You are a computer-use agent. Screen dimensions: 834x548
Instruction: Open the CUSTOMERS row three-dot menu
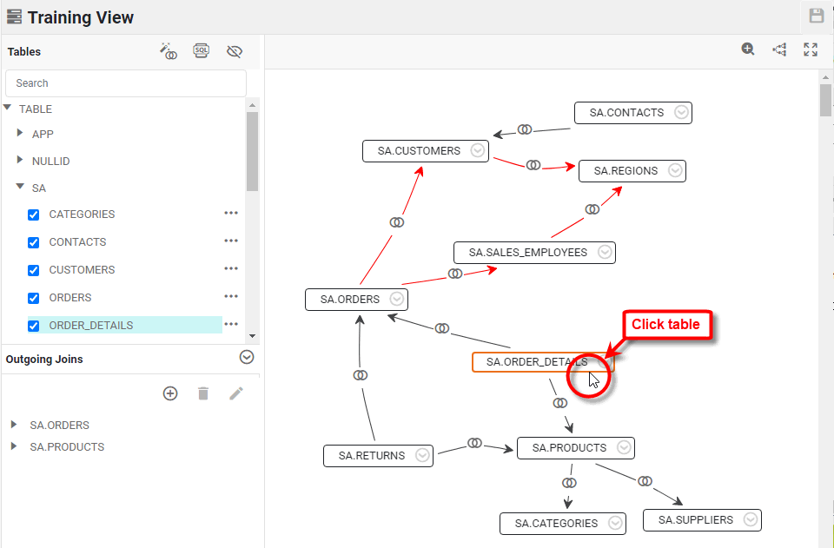tap(230, 269)
